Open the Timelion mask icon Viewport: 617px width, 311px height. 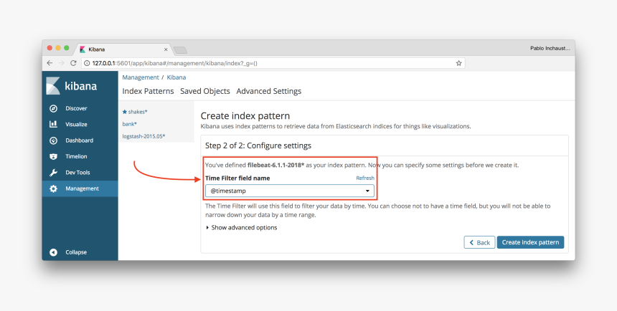[x=54, y=156]
